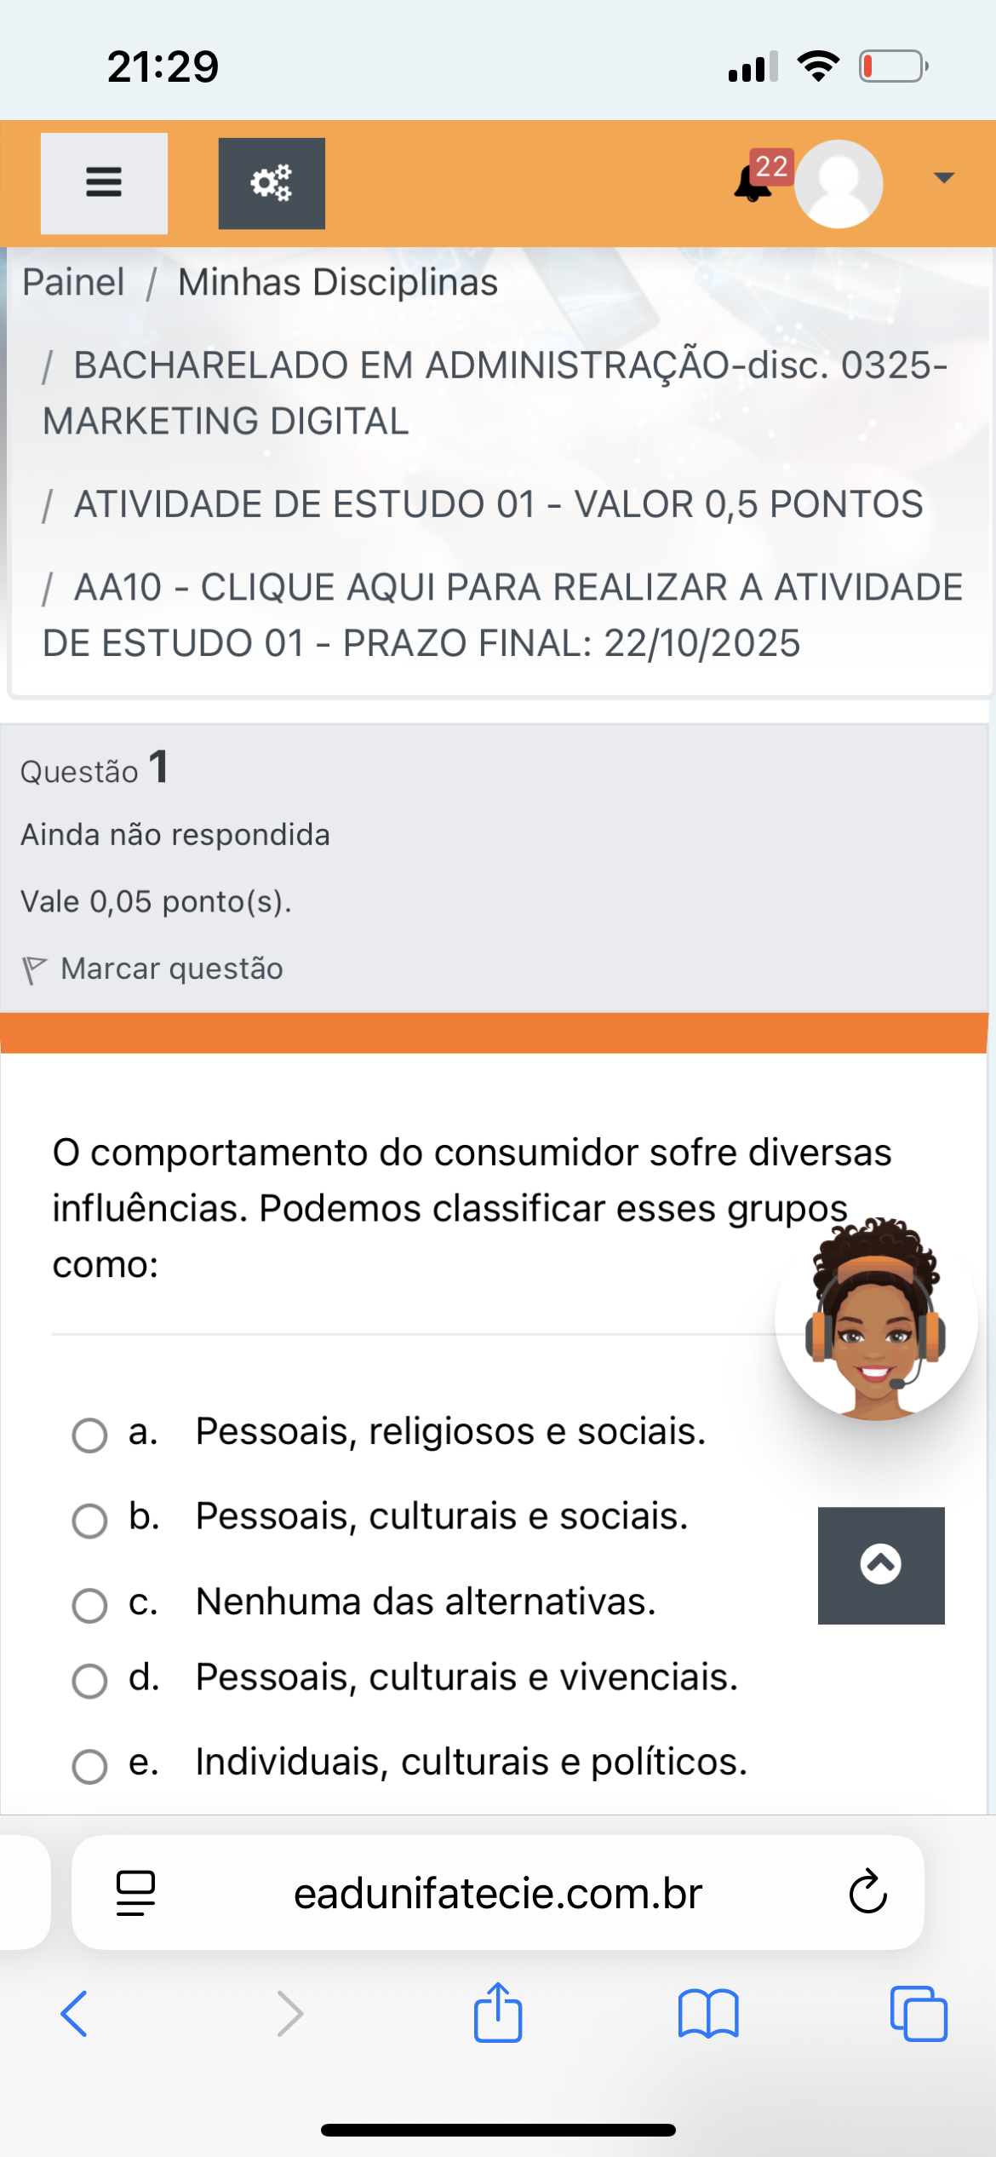This screenshot has width=996, height=2157.
Task: Open the hamburger navigation menu
Action: (x=104, y=182)
